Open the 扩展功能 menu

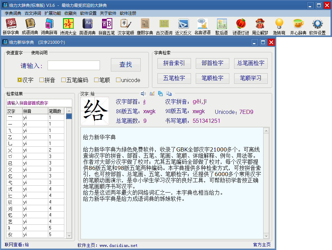tap(53, 13)
